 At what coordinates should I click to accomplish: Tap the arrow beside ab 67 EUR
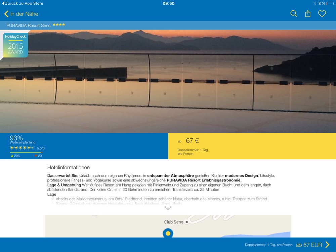(x=327, y=245)
